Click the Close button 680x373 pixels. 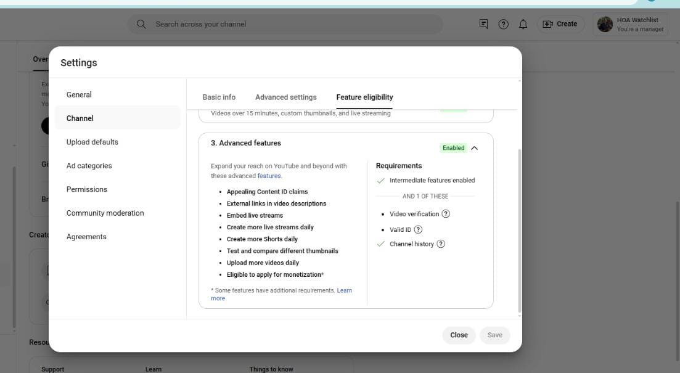pos(459,335)
